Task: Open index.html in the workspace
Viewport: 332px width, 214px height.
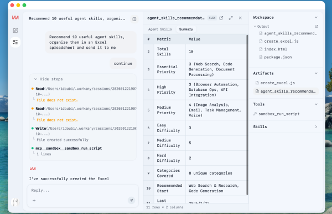Action: click(x=273, y=49)
